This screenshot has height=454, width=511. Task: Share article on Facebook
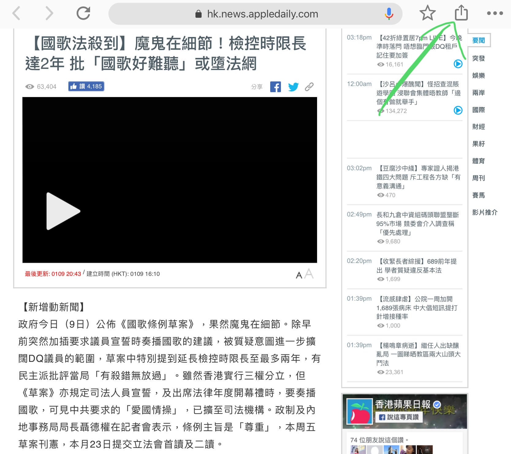pyautogui.click(x=275, y=87)
